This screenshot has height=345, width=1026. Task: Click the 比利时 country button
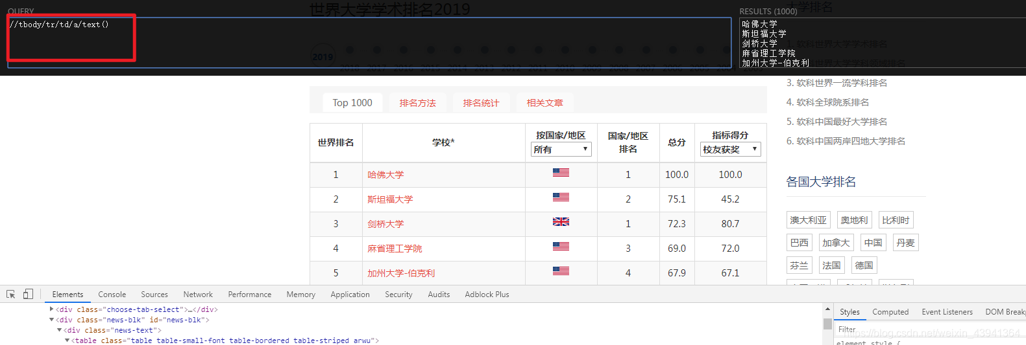click(896, 220)
